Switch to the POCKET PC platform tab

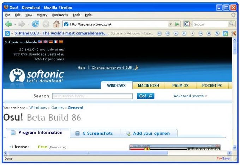[212, 85]
